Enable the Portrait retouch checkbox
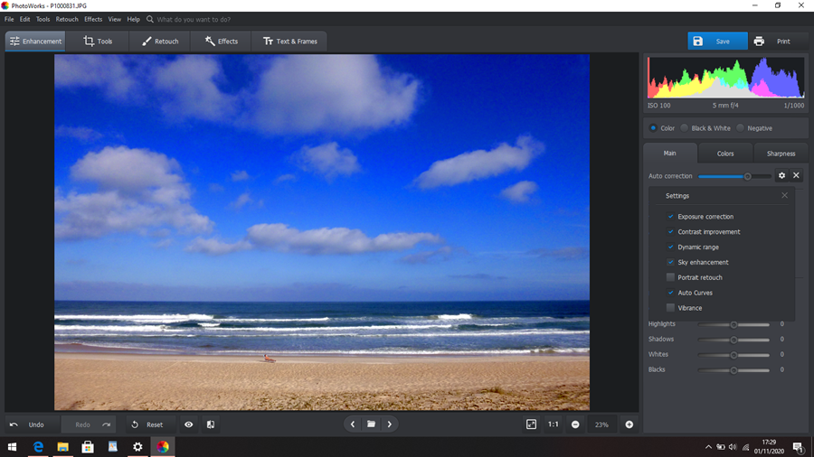814x457 pixels. [671, 277]
